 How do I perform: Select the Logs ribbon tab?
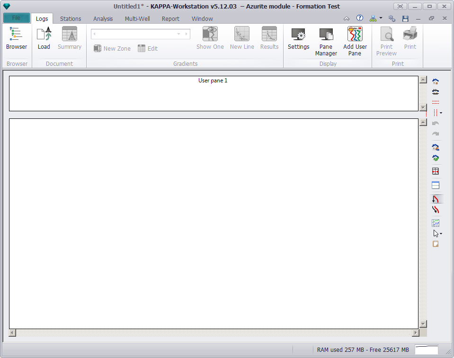(42, 18)
